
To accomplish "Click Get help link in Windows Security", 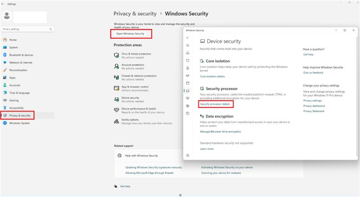I will [308, 54].
